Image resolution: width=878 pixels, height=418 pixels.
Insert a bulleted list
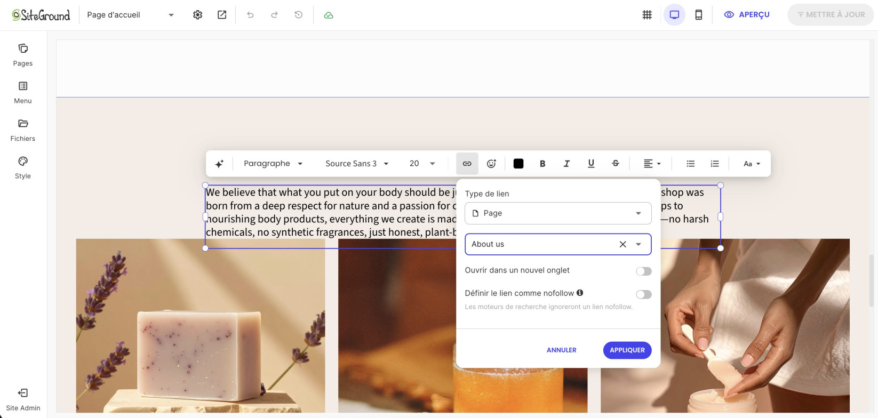point(690,164)
